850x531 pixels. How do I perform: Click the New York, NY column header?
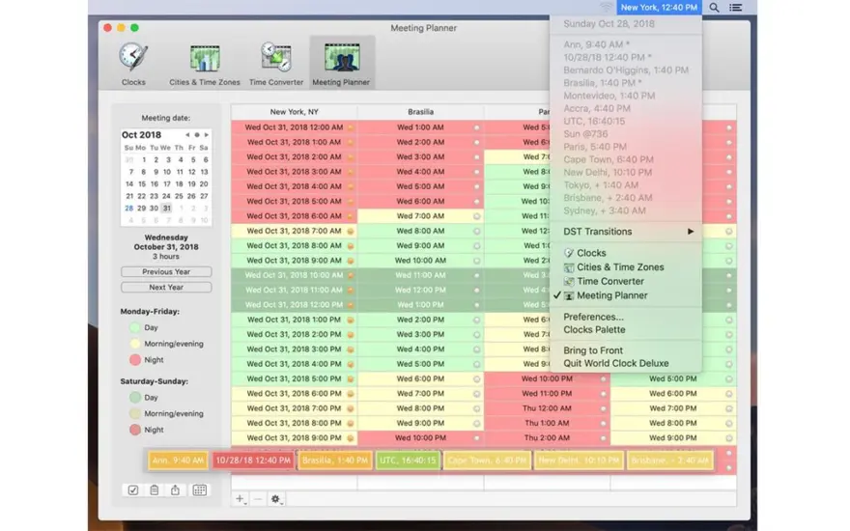pyautogui.click(x=294, y=112)
